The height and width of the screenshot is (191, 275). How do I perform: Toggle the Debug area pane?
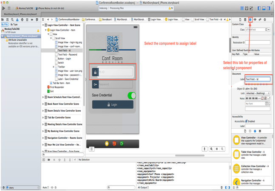click(x=264, y=8)
